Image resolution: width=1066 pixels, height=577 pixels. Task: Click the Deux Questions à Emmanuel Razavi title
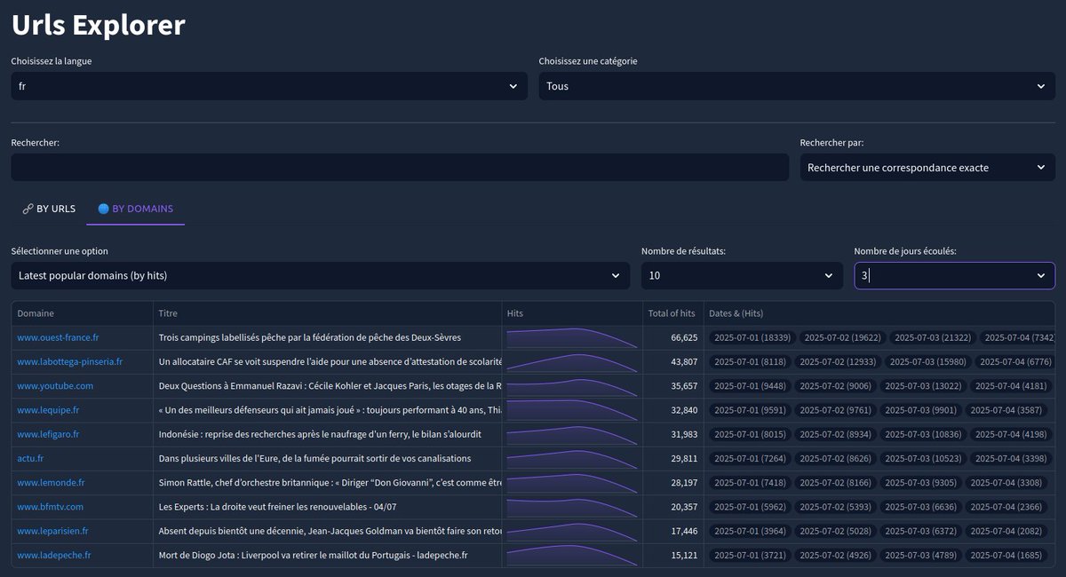point(330,385)
